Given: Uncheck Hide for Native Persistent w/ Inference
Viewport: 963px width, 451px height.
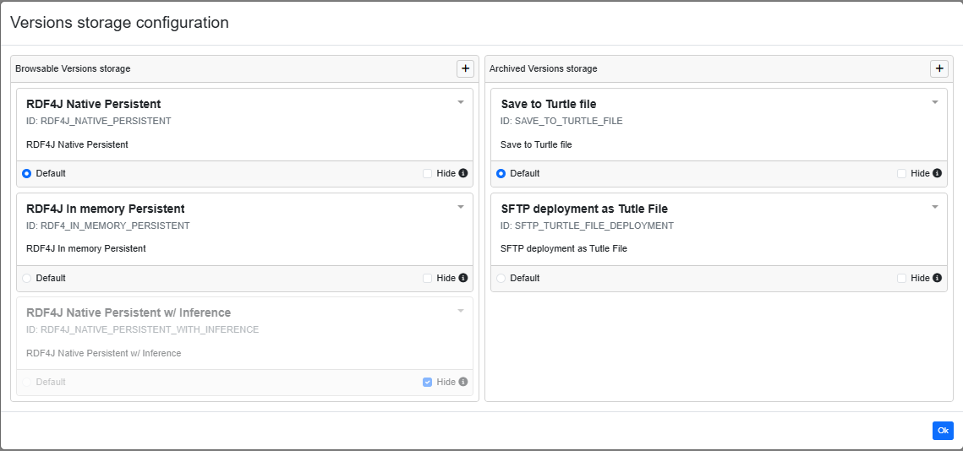Looking at the screenshot, I should coord(428,382).
